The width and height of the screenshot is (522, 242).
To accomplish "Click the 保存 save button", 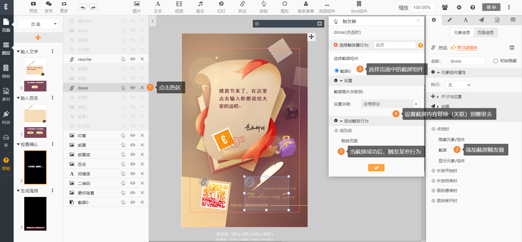I will (491, 7).
